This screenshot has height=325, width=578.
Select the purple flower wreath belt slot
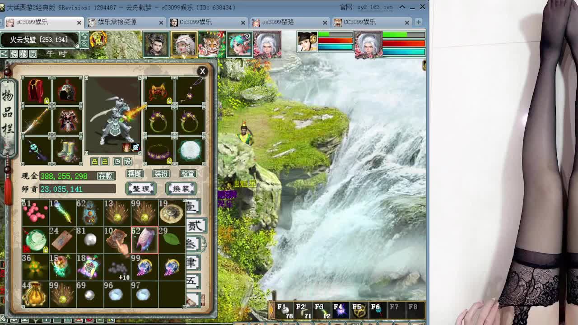[x=158, y=150]
